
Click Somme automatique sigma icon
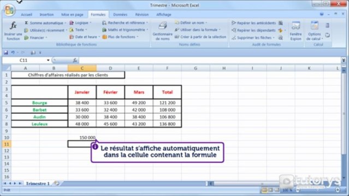[x=26, y=23]
